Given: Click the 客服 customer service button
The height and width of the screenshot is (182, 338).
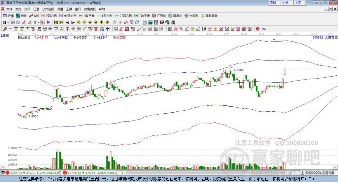Looking at the screenshot, I should click(x=275, y=3).
